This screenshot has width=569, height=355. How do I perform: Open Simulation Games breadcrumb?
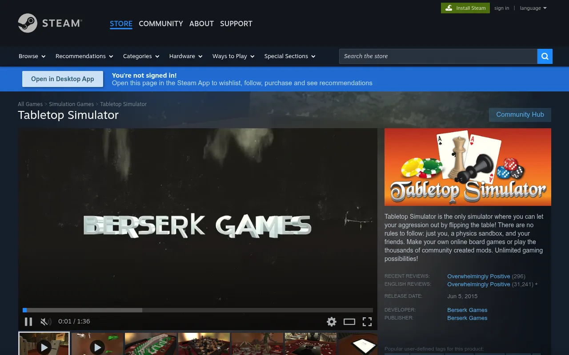tap(71, 104)
